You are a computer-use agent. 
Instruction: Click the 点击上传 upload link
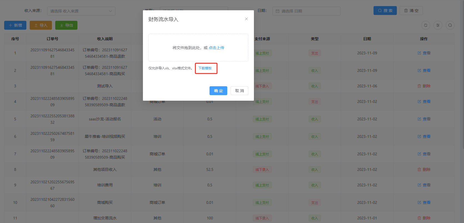point(216,48)
